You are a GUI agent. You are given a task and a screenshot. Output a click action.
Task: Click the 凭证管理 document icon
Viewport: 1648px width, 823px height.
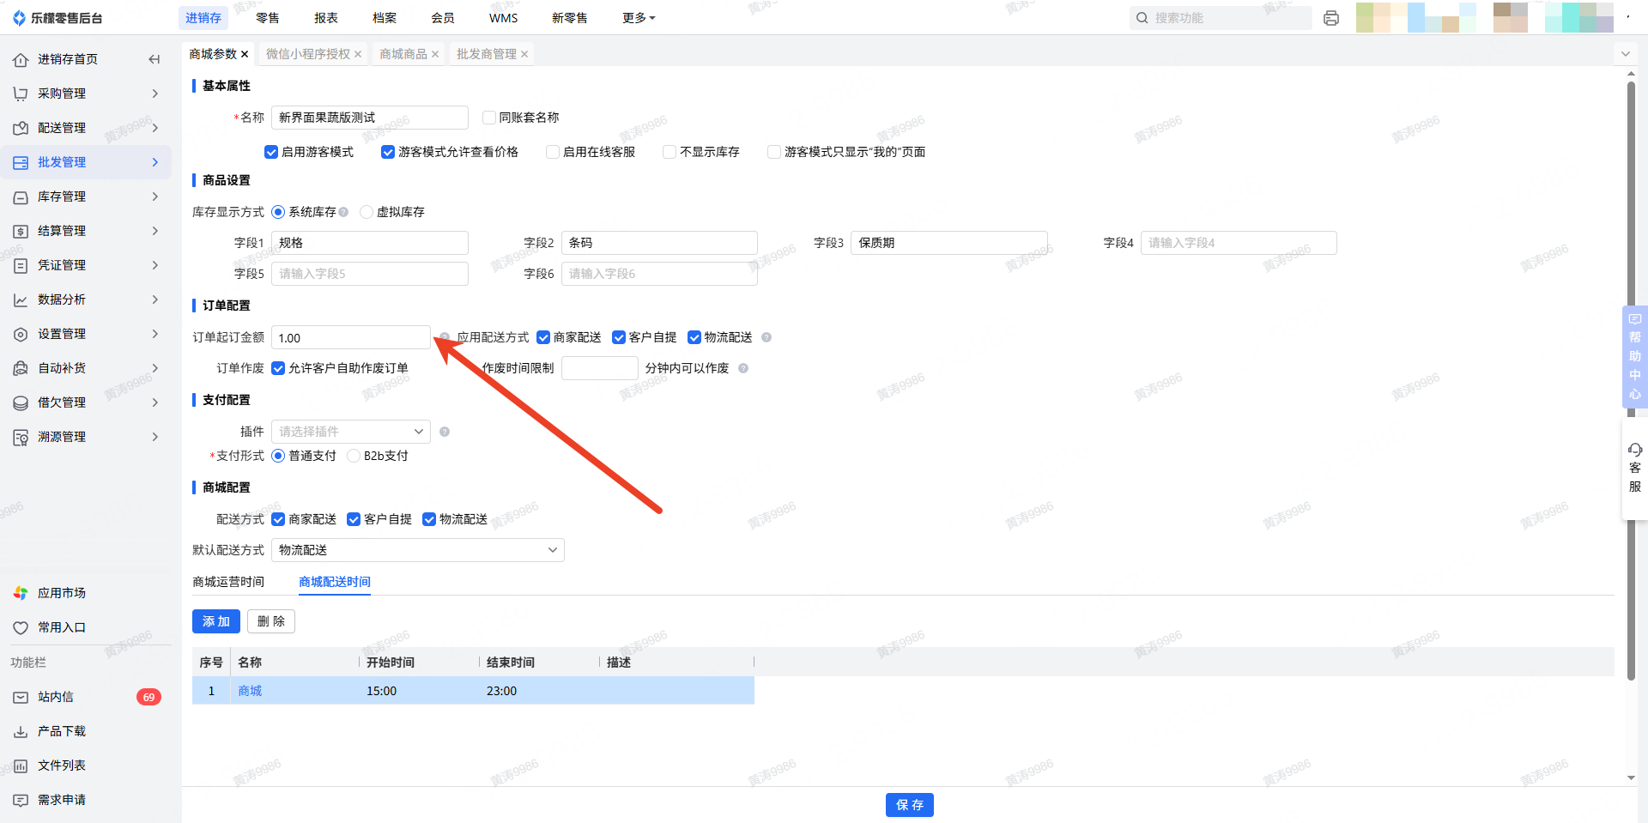coord(21,265)
